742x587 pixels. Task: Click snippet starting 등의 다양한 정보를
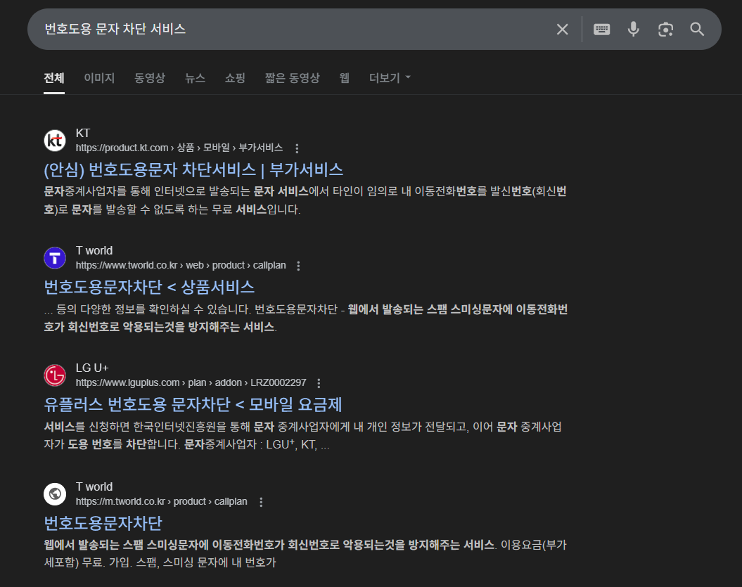pyautogui.click(x=306, y=318)
